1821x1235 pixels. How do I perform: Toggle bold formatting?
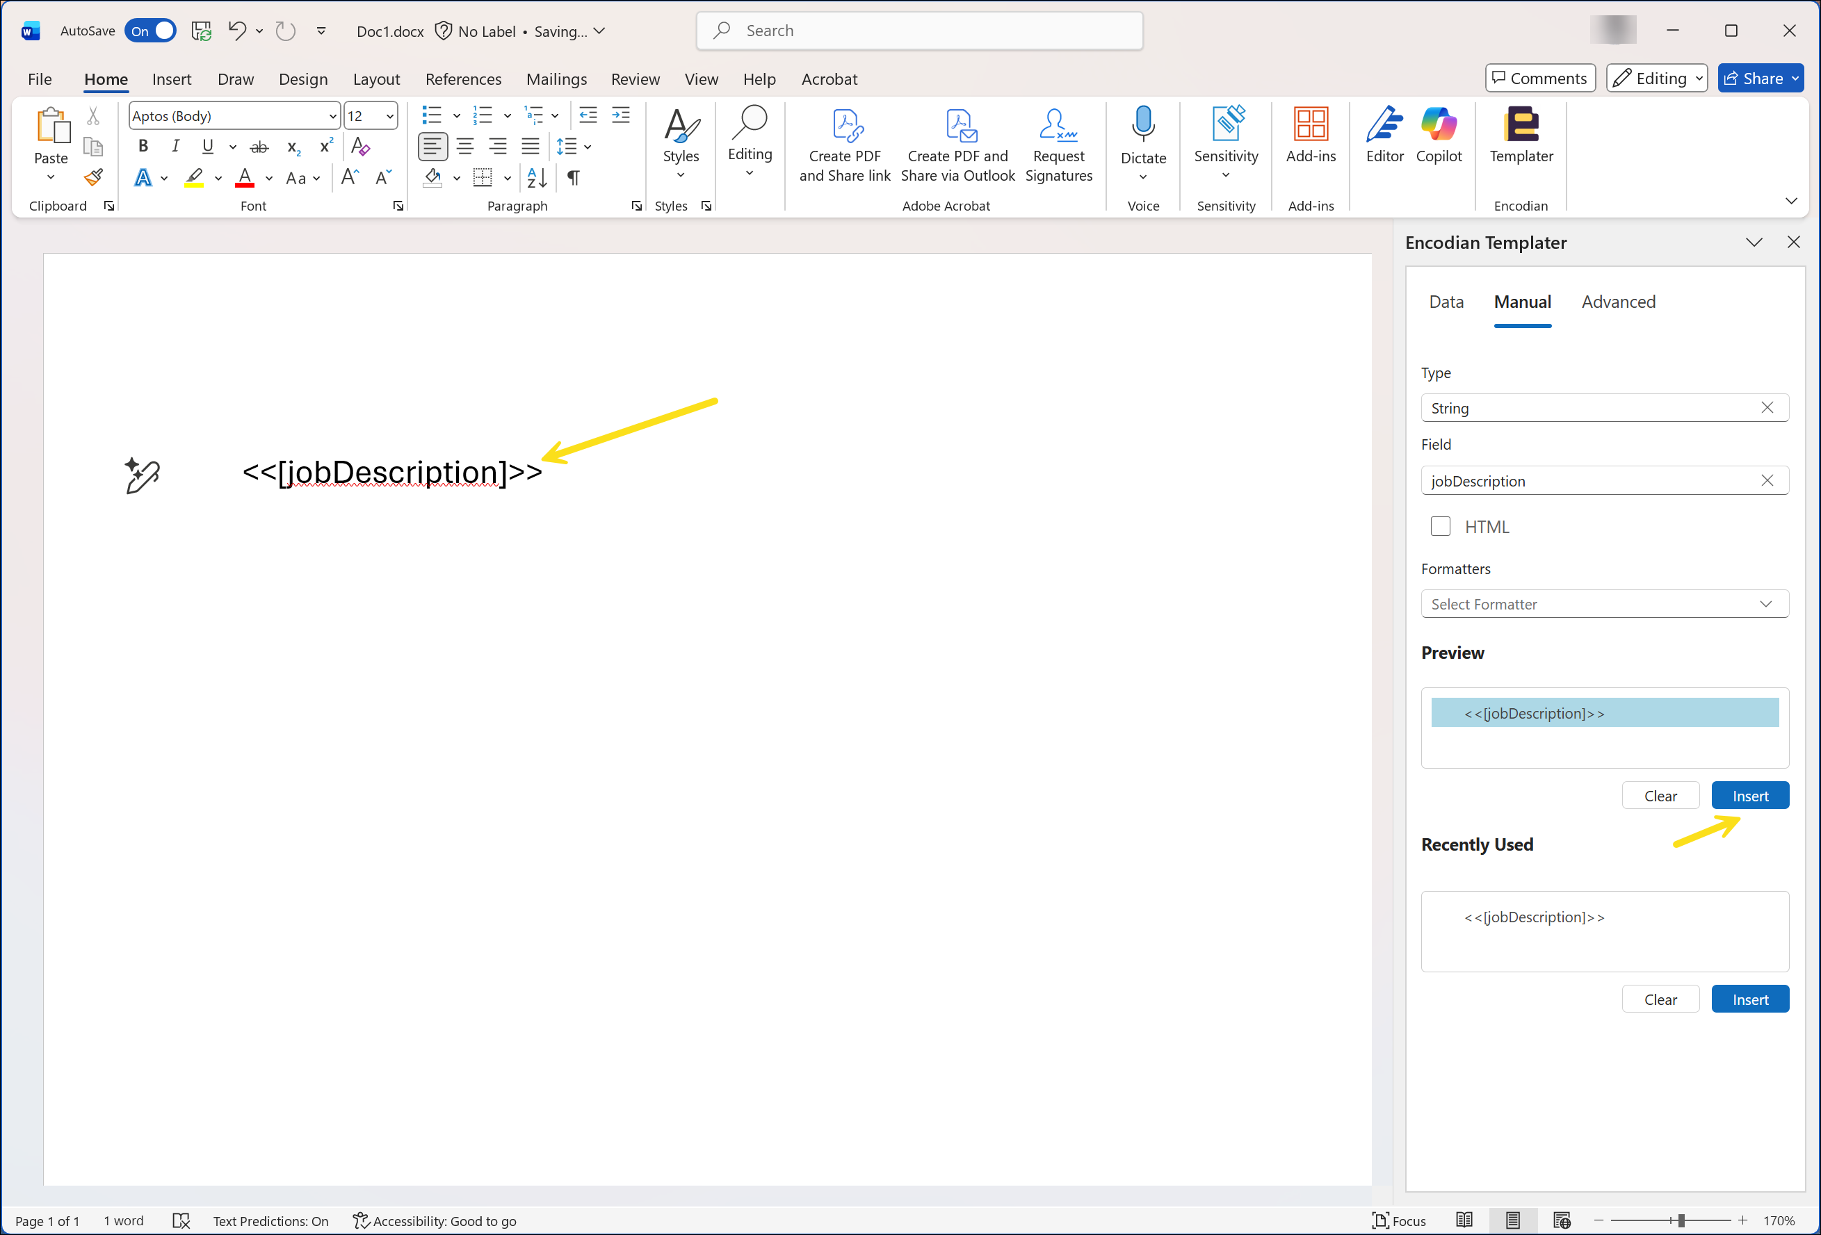pyautogui.click(x=143, y=146)
